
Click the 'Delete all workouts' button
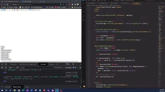6,50
